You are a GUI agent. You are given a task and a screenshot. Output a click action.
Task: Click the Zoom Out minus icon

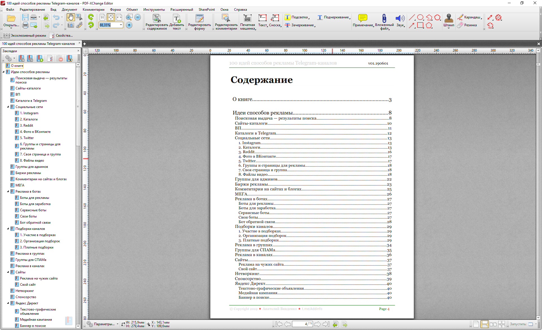[138, 17]
